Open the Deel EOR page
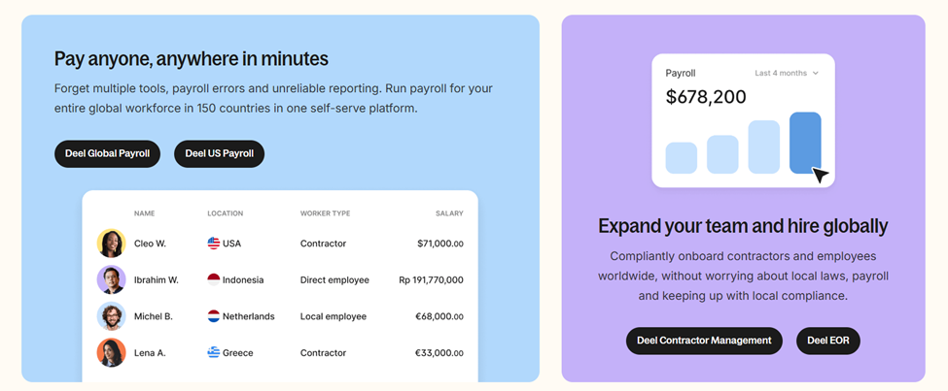 point(828,341)
